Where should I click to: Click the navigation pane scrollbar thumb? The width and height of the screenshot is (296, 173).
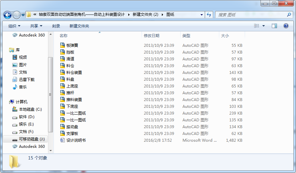(x=50, y=95)
